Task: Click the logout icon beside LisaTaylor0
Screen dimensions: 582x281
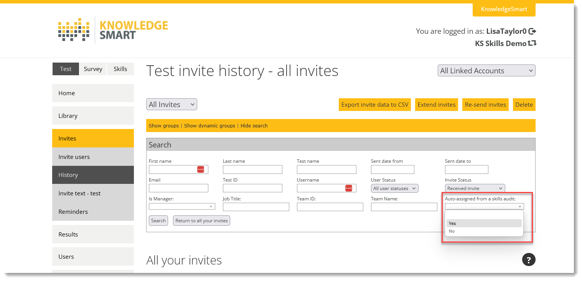Action: [x=532, y=31]
